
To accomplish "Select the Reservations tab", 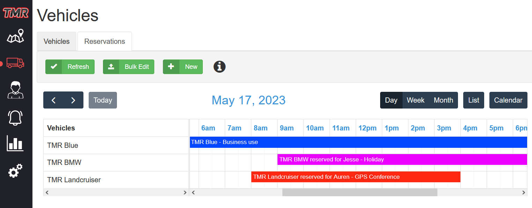I will pos(105,41).
